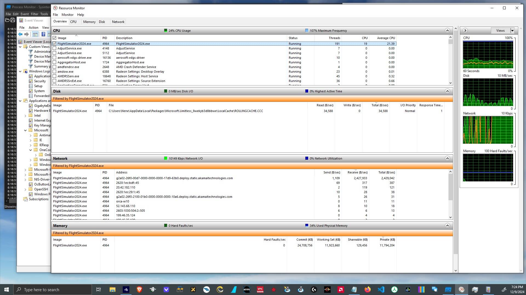This screenshot has width=526, height=295.
Task: Open Firefox from the taskbar
Action: (368, 290)
